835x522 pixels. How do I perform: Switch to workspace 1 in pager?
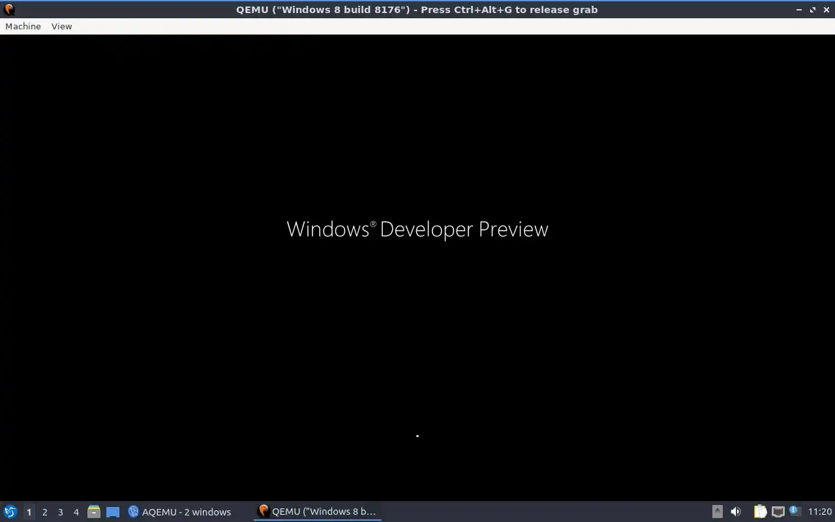[x=29, y=512]
